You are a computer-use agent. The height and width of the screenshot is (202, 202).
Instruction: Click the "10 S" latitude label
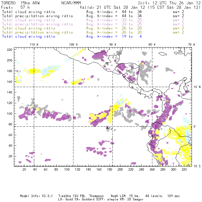click(197, 166)
